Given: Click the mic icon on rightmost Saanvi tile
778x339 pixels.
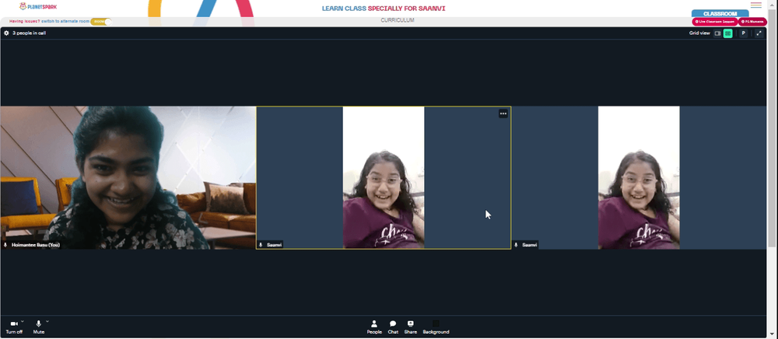Looking at the screenshot, I should tap(516, 245).
